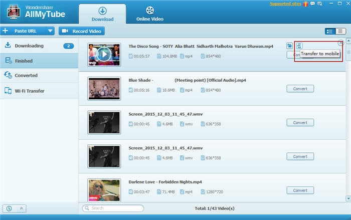
Task: Open file location folder icon for Disco Song
Action: 289,46
